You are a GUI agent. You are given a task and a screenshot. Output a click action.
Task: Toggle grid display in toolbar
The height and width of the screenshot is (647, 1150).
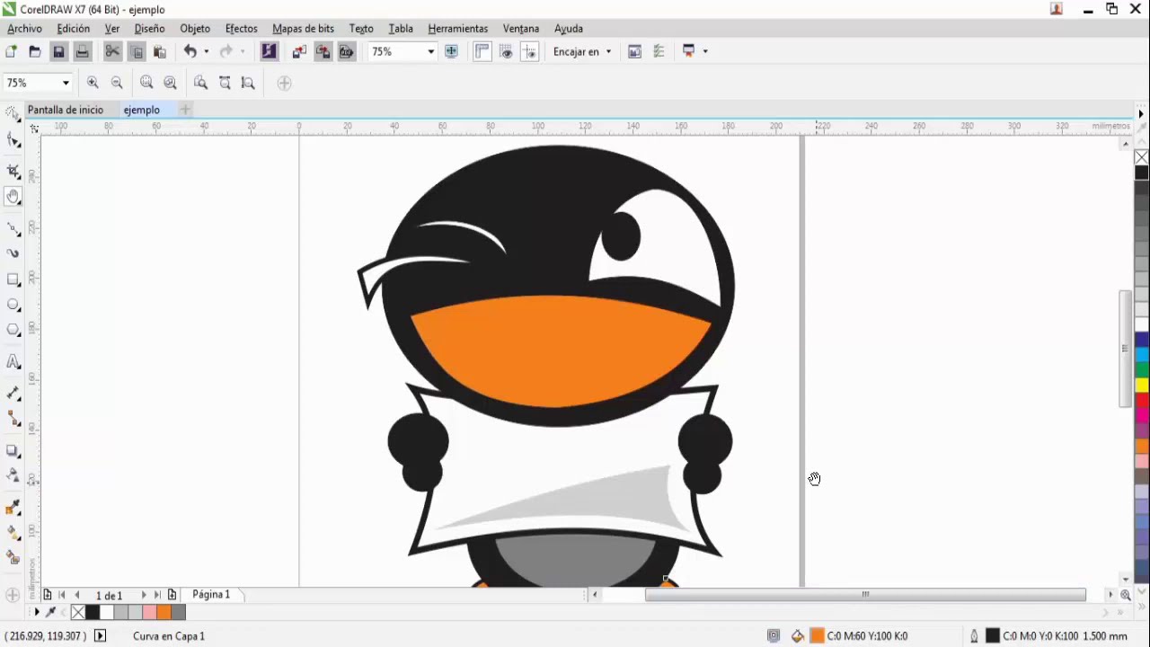506,51
